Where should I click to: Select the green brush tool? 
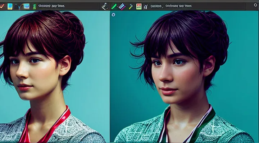pyautogui.click(x=114, y=6)
